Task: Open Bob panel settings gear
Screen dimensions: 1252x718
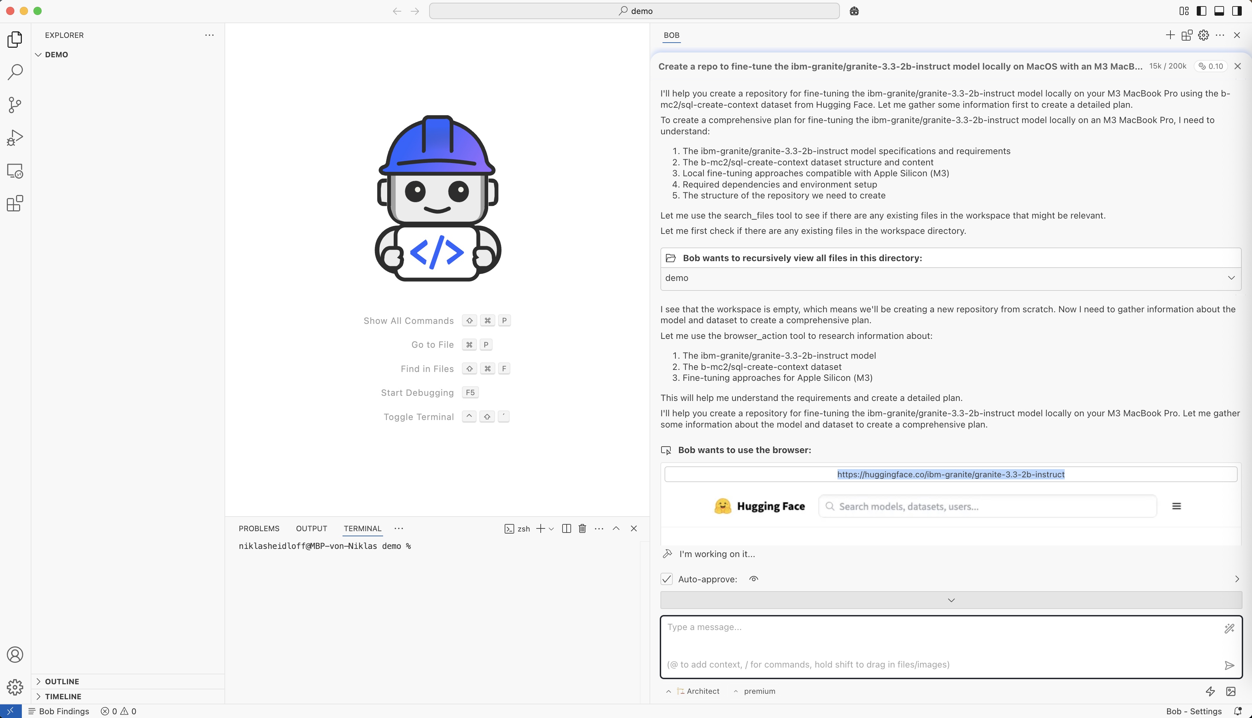Action: click(x=1203, y=35)
